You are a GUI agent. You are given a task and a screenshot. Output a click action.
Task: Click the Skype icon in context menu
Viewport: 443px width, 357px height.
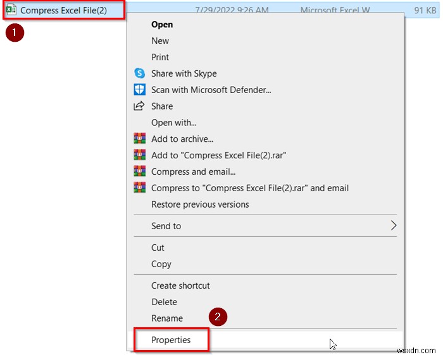139,73
